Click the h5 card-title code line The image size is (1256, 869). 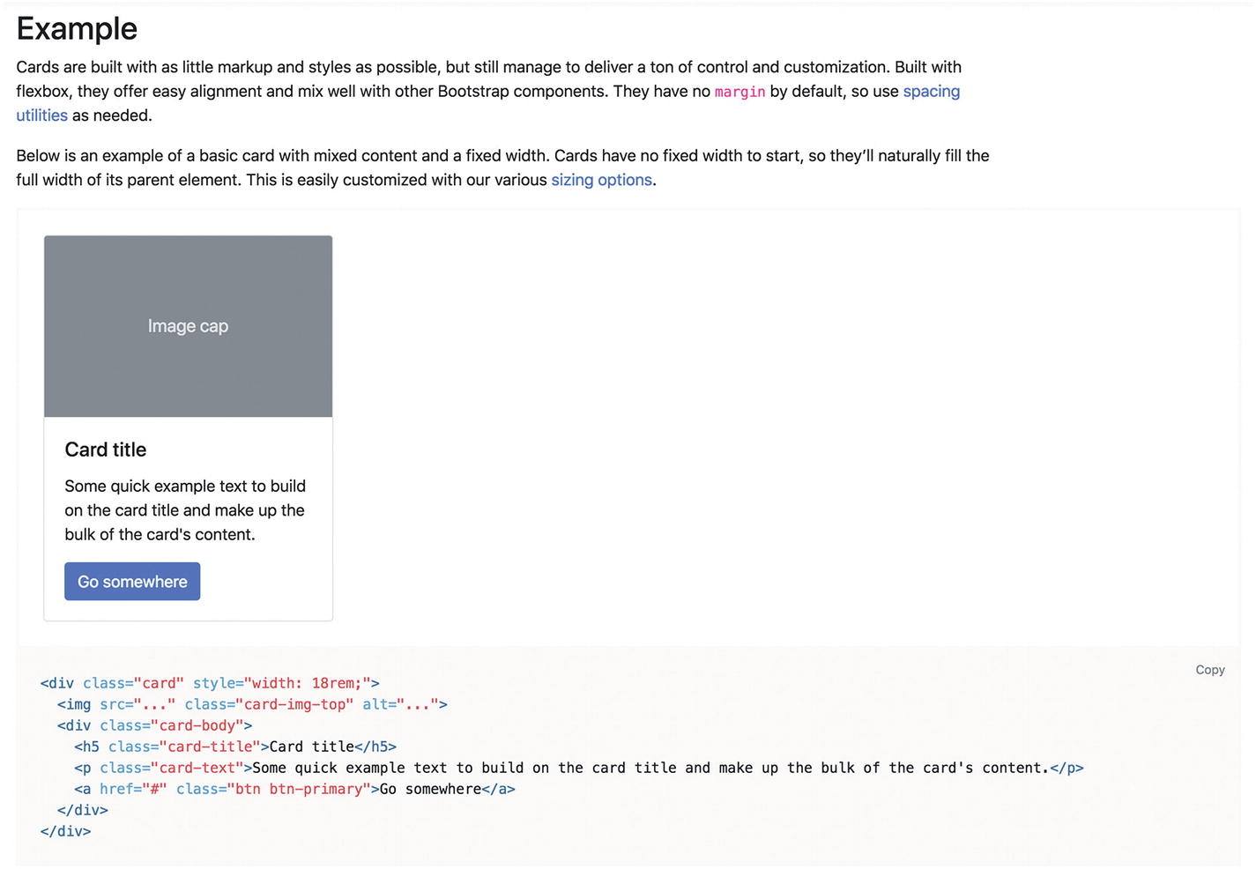235,746
